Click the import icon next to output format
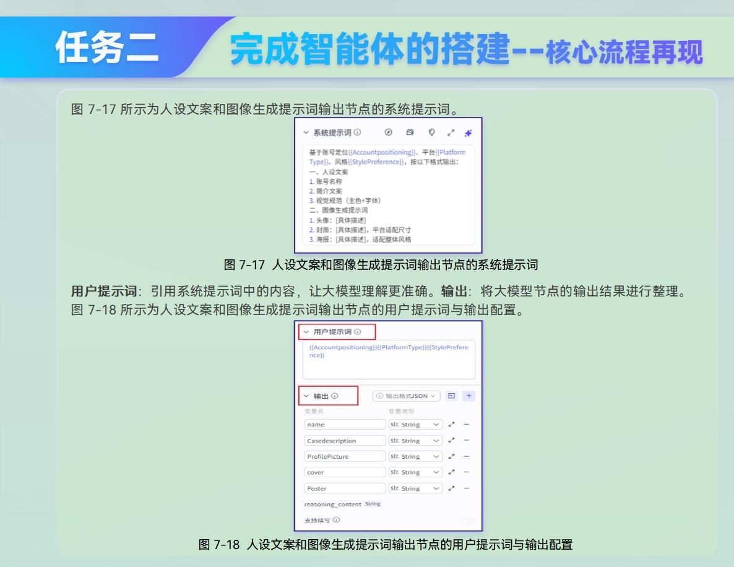This screenshot has height=567, width=734. (451, 396)
